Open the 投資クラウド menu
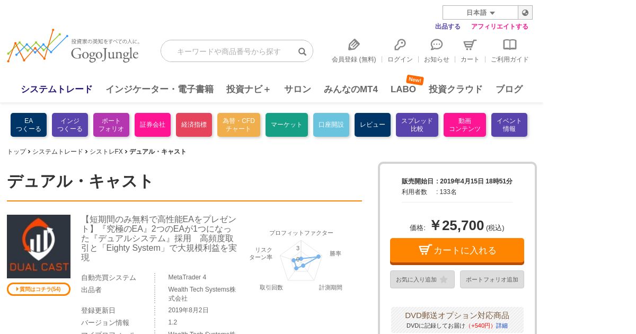 [x=456, y=89]
